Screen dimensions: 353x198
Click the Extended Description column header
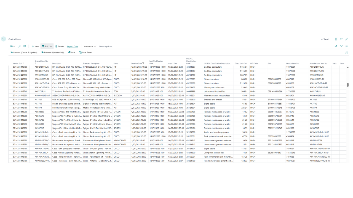(91, 64)
